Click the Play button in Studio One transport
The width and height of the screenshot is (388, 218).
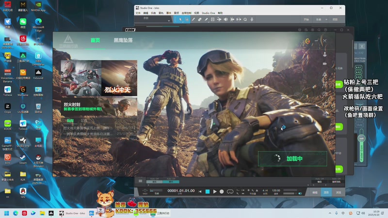click(215, 191)
